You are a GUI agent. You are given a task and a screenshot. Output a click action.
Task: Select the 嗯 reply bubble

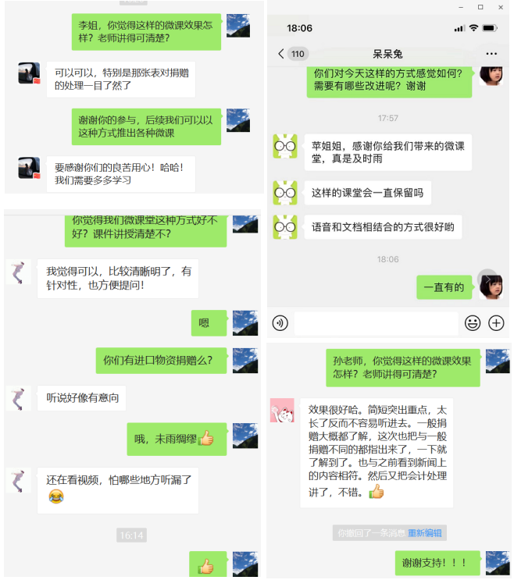(x=209, y=323)
